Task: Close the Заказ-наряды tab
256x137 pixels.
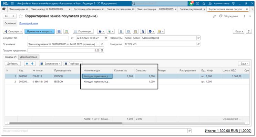Action: [27, 9]
